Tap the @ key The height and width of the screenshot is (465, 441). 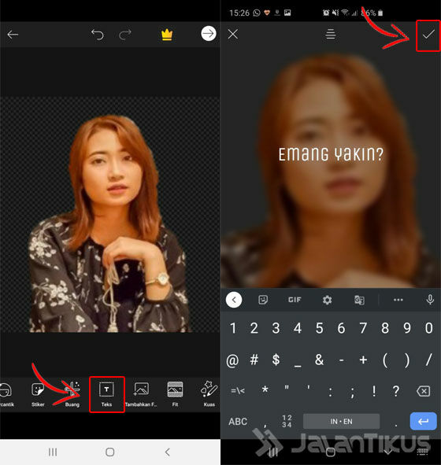pyautogui.click(x=232, y=360)
